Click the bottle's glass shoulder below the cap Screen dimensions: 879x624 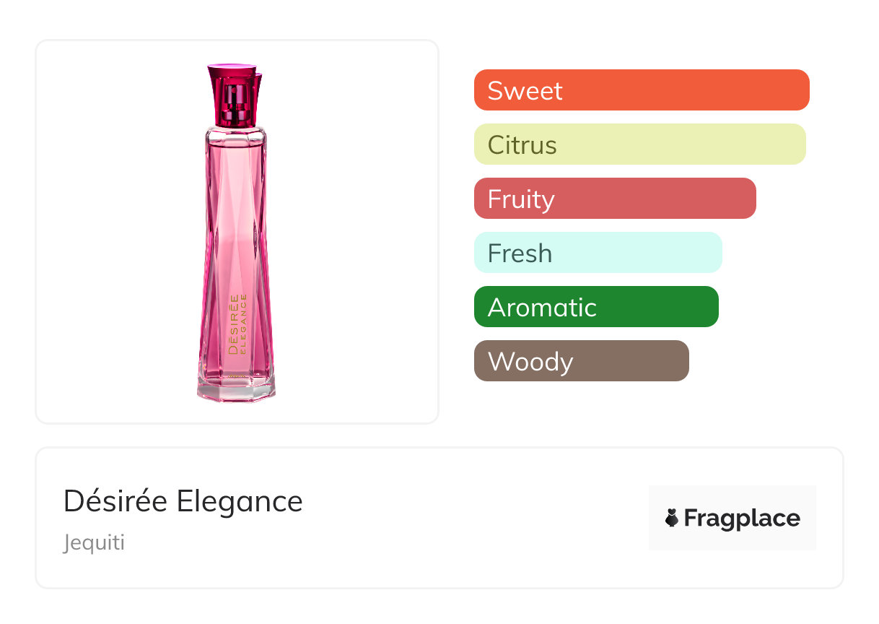point(235,134)
